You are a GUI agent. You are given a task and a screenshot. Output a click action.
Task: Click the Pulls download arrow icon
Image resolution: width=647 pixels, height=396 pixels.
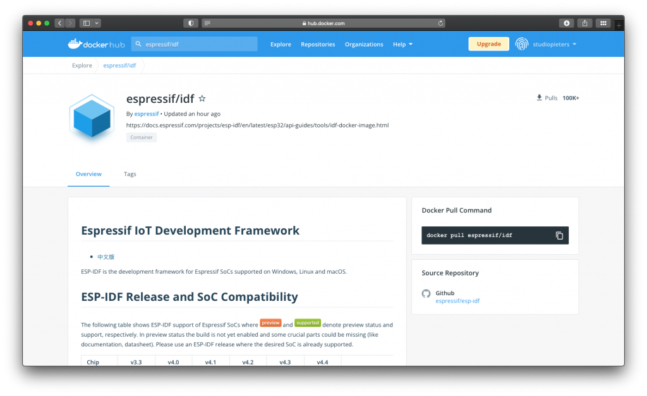click(539, 98)
